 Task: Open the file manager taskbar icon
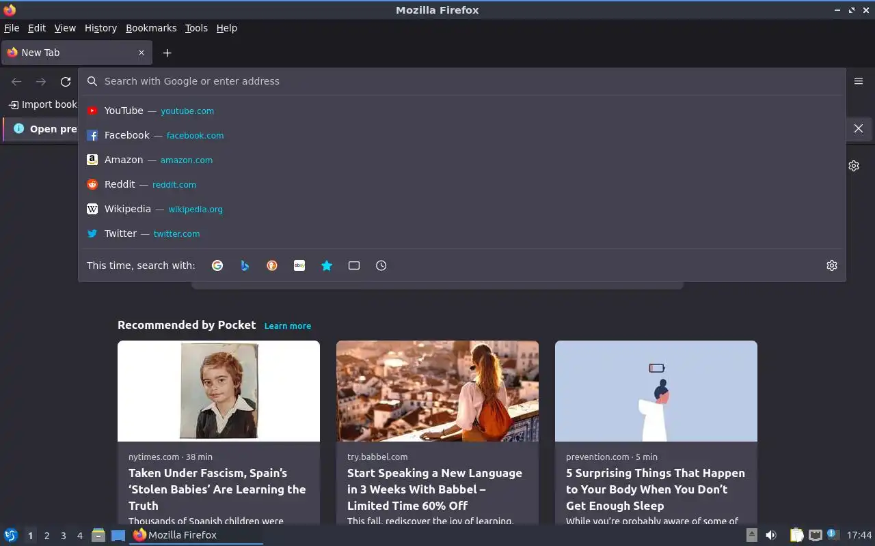click(98, 535)
